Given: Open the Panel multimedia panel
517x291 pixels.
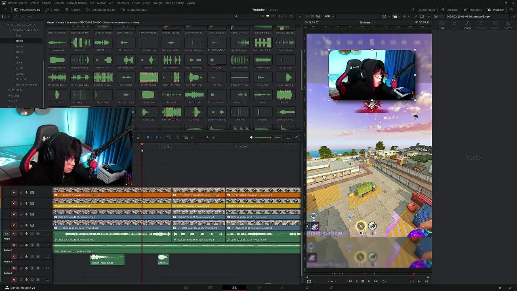Looking at the screenshot, I should coord(27,10).
